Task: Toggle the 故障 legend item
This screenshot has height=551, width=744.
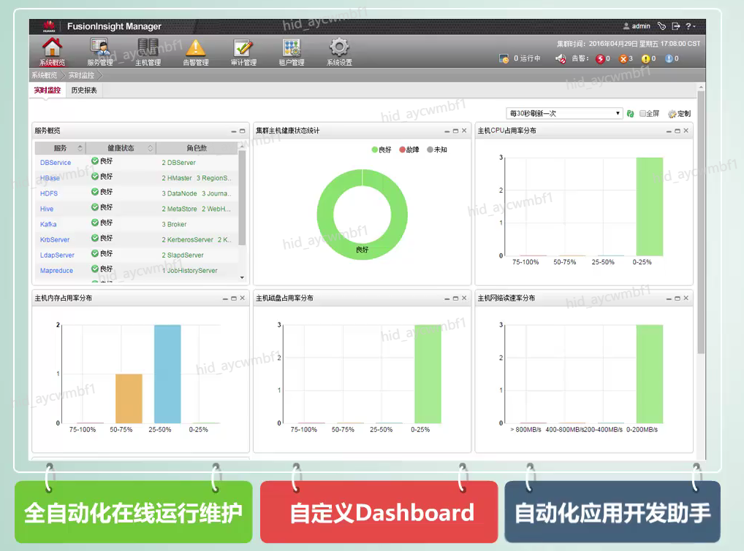Action: pyautogui.click(x=409, y=150)
